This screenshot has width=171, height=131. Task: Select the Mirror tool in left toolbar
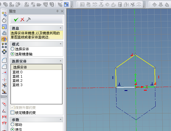tap(4, 39)
